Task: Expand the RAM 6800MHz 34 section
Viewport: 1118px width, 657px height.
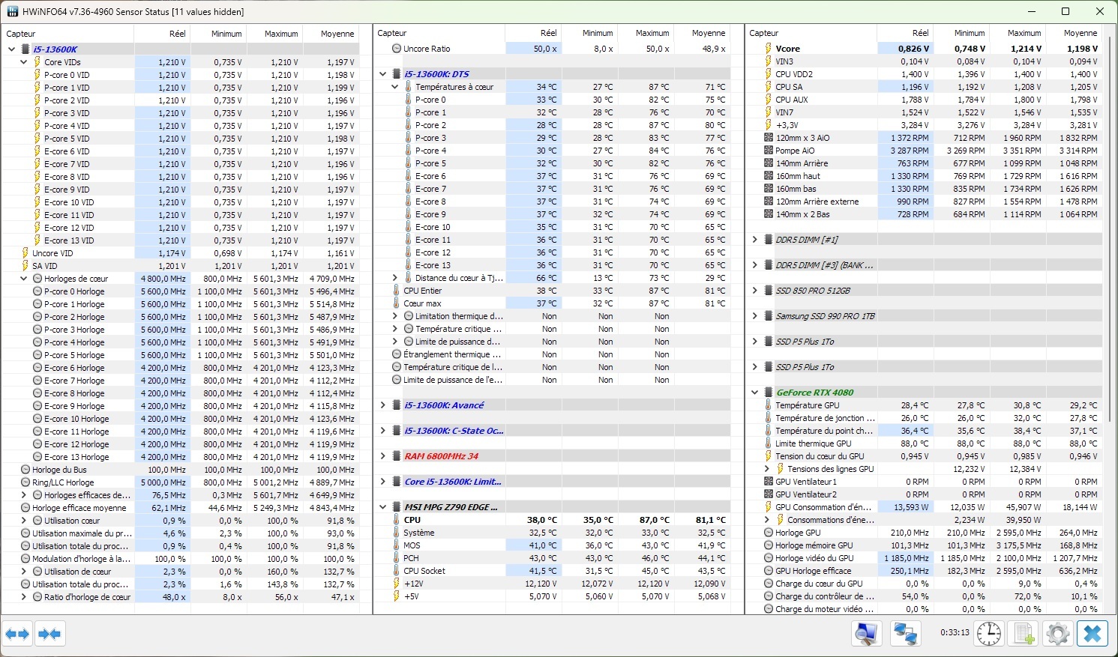Action: (383, 456)
